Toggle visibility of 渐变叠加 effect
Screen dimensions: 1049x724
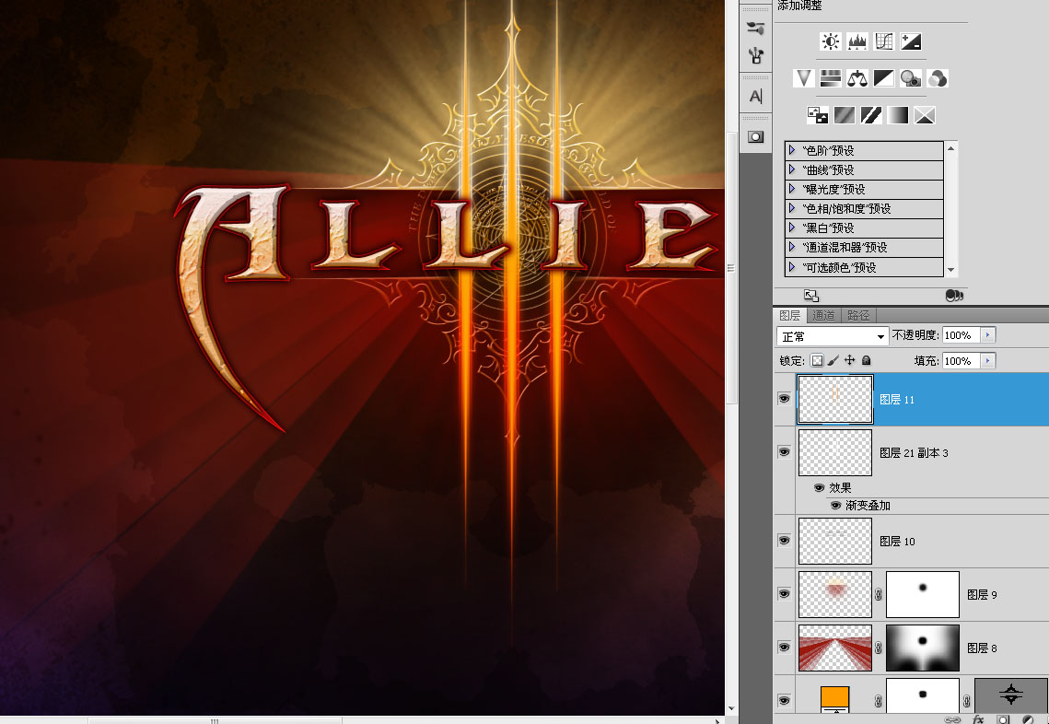coord(835,505)
